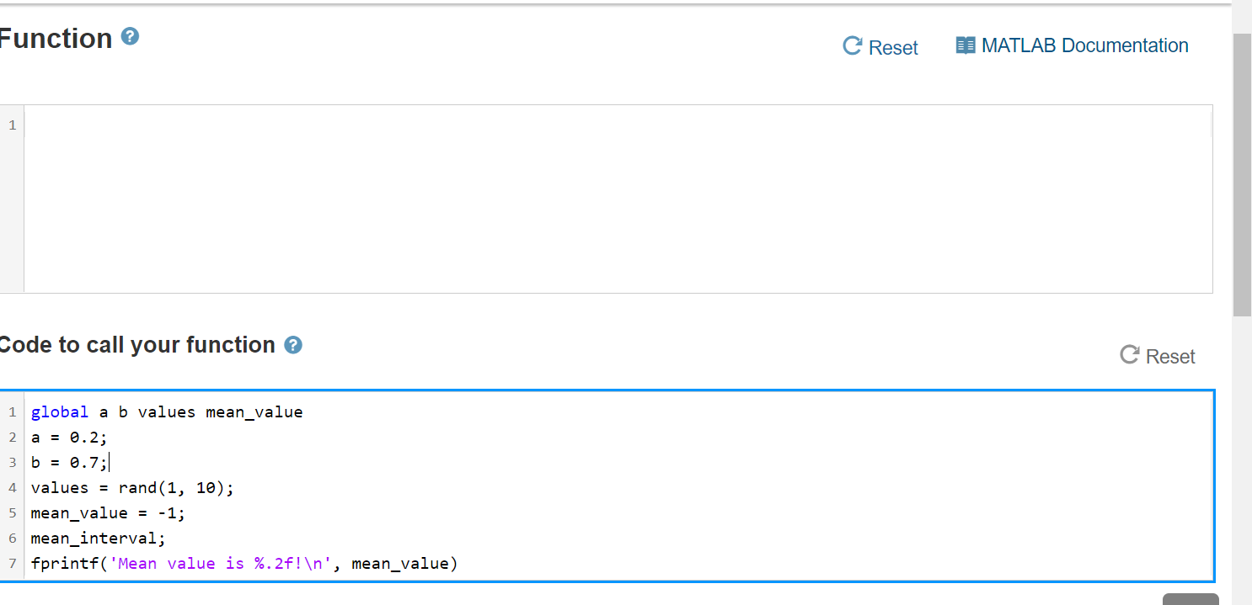Image resolution: width=1252 pixels, height=605 pixels.
Task: Click the mean_interval statement on line 6
Action: coord(97,538)
